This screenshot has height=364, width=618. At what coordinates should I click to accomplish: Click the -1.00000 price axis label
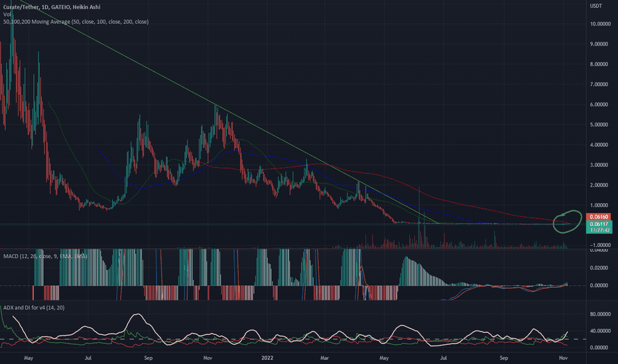point(600,245)
